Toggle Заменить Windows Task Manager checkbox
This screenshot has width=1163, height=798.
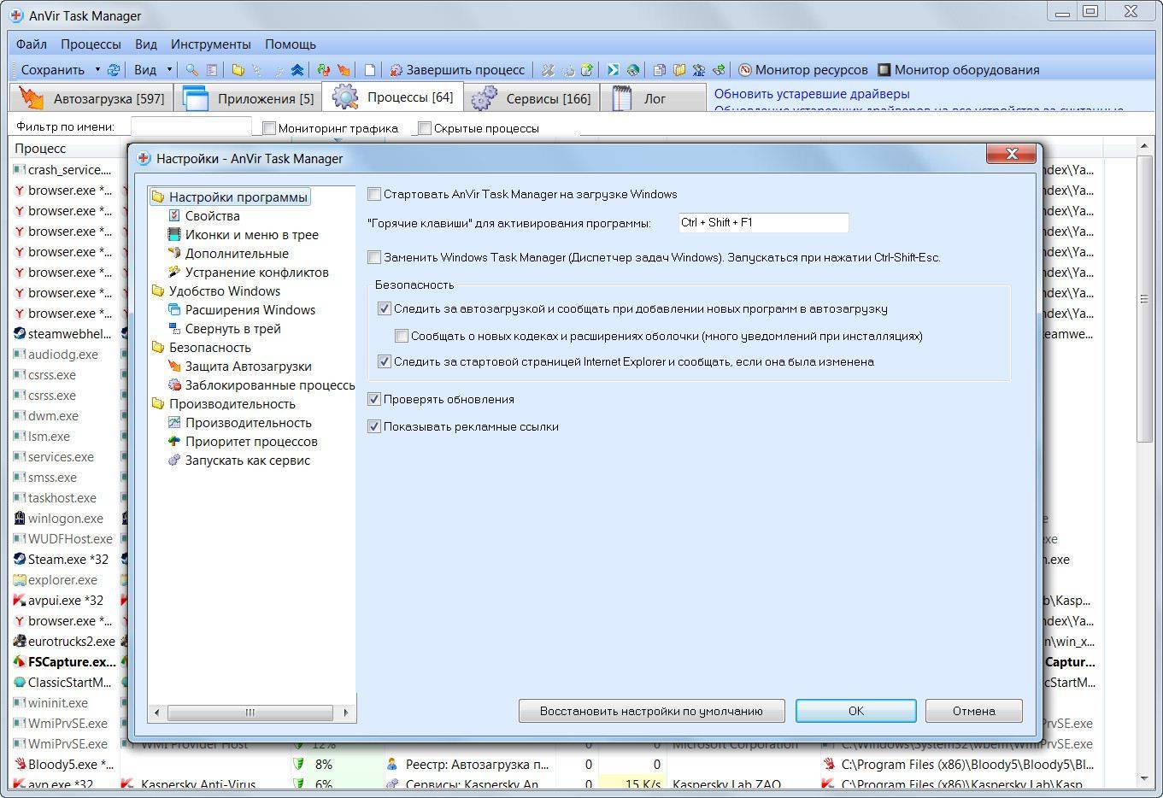coord(374,257)
